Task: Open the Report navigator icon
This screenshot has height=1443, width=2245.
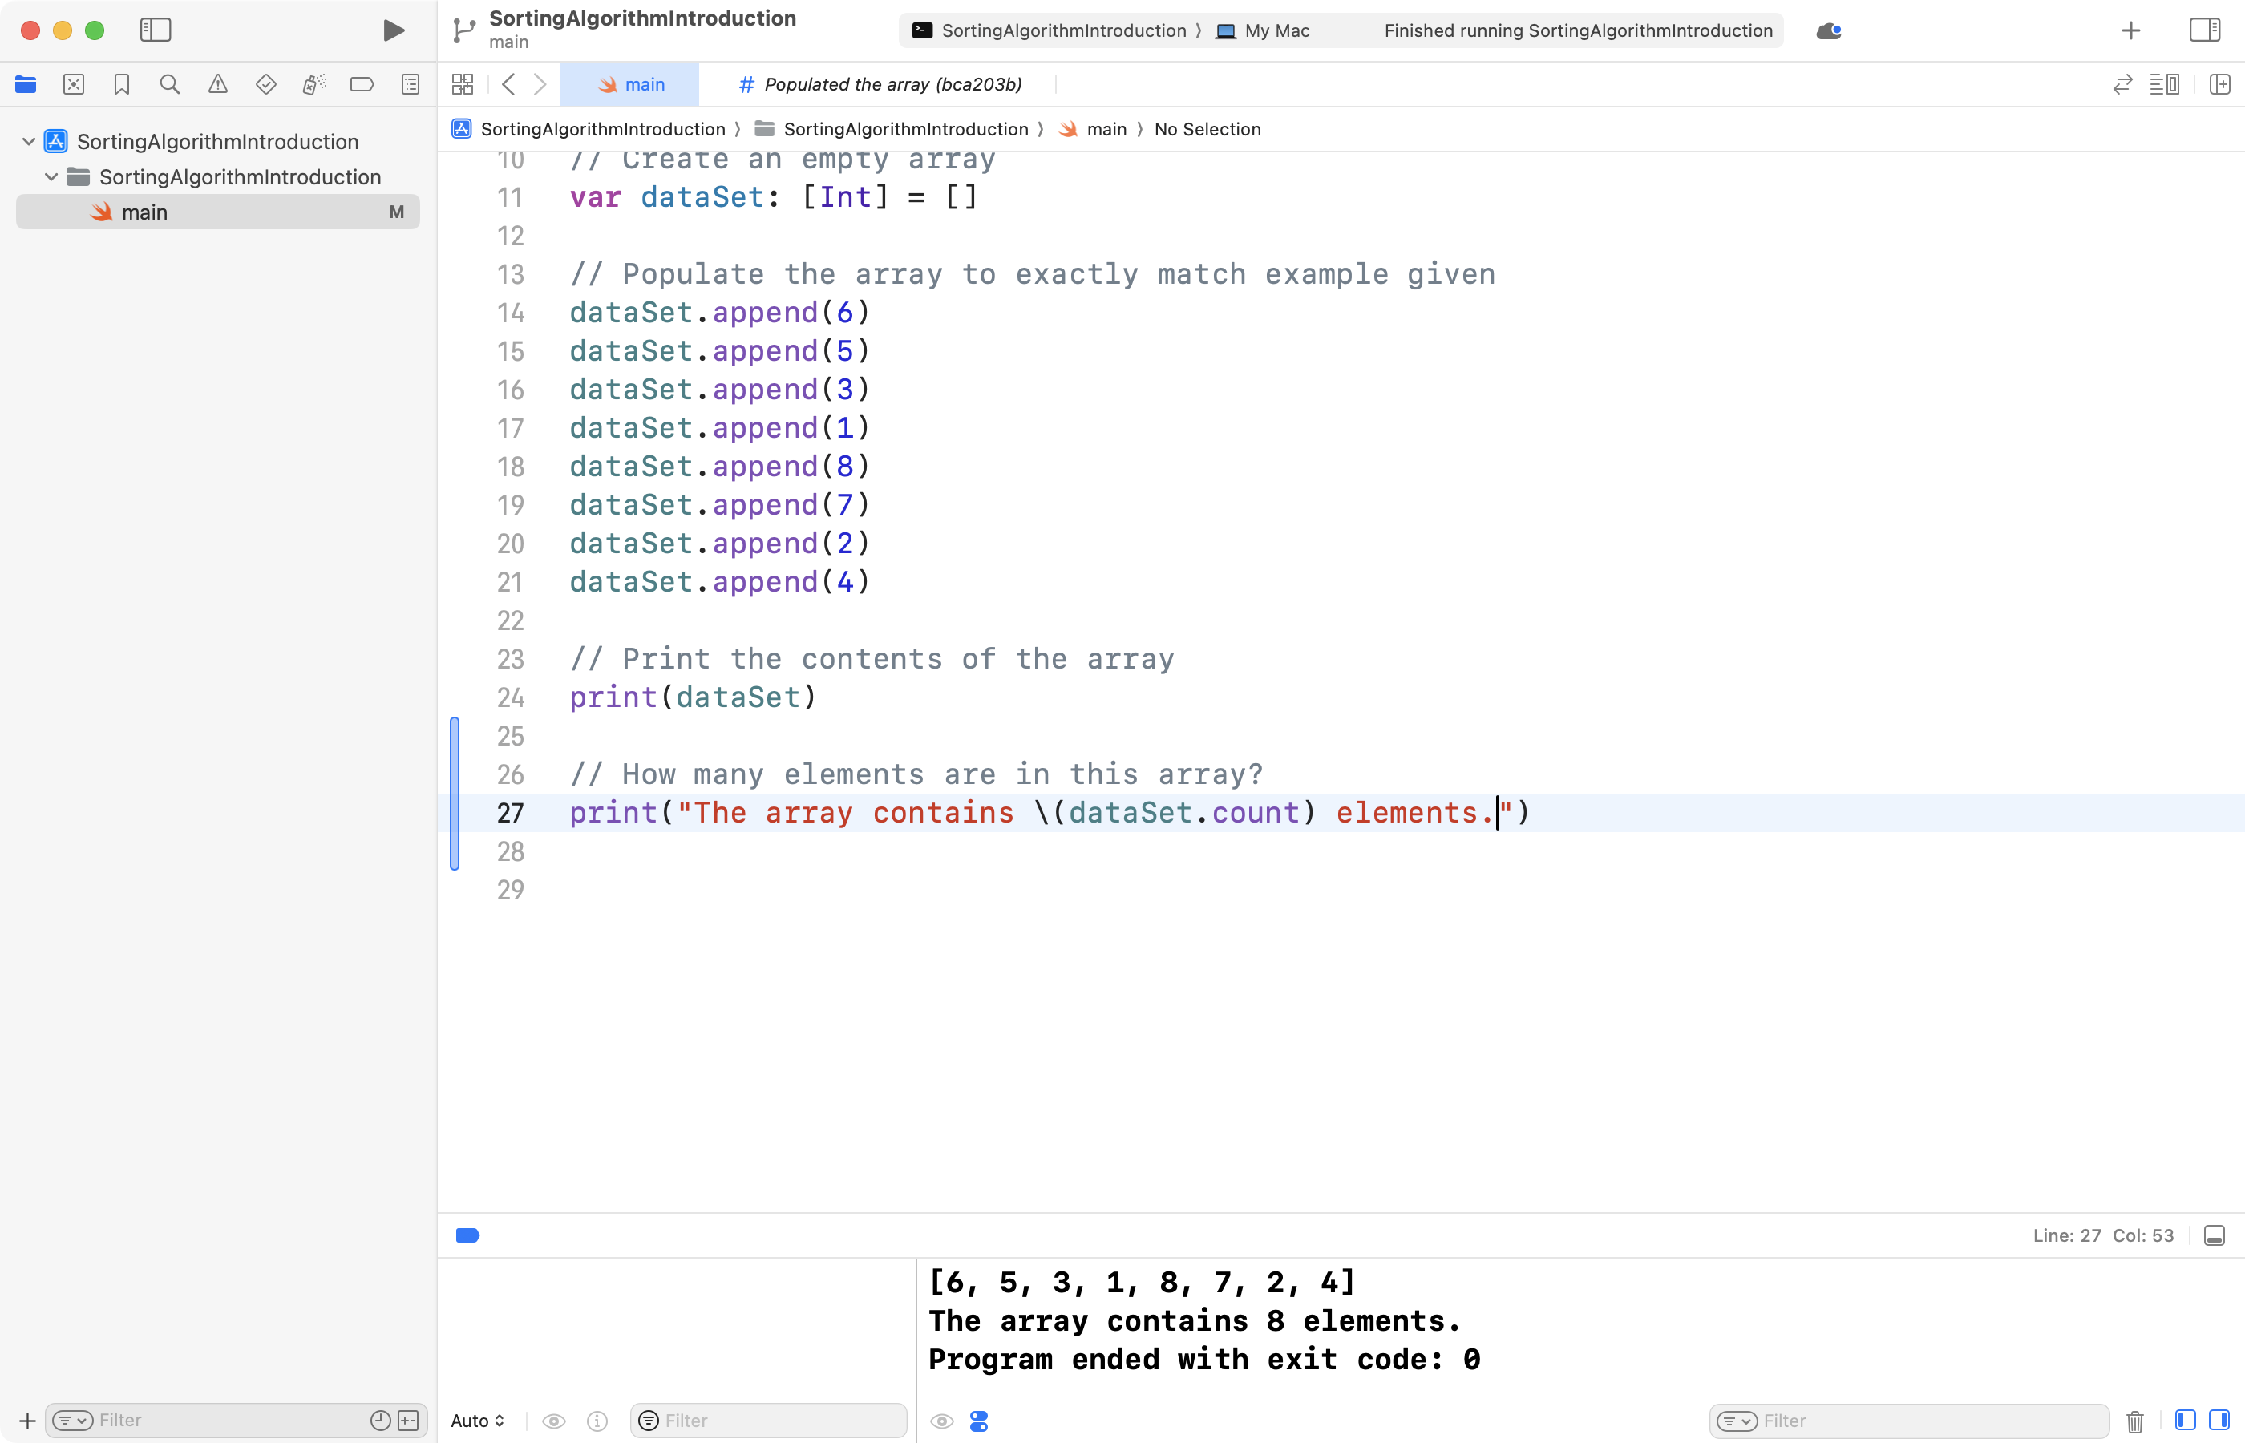Action: (x=411, y=84)
